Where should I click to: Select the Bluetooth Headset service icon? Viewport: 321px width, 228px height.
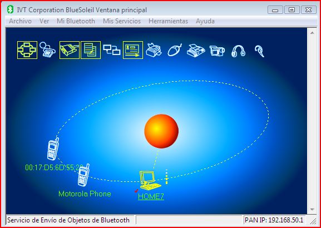[x=260, y=51]
